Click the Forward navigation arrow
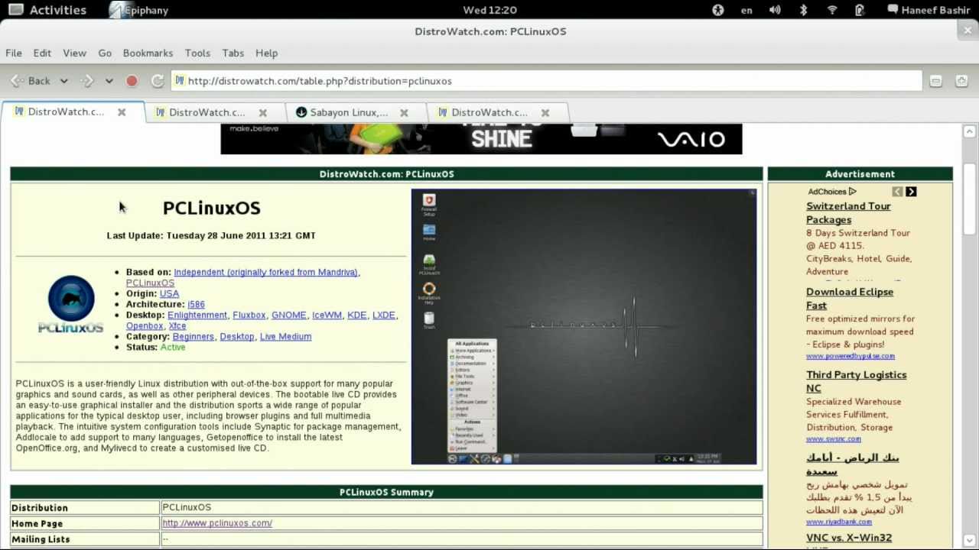979x550 pixels. point(87,81)
